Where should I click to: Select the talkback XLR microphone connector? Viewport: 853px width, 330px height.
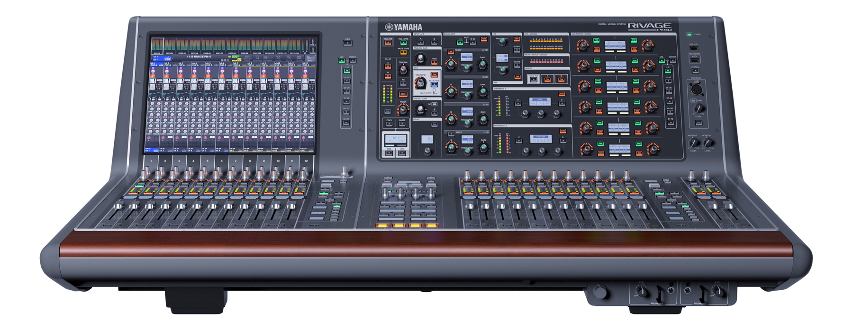tap(696, 89)
